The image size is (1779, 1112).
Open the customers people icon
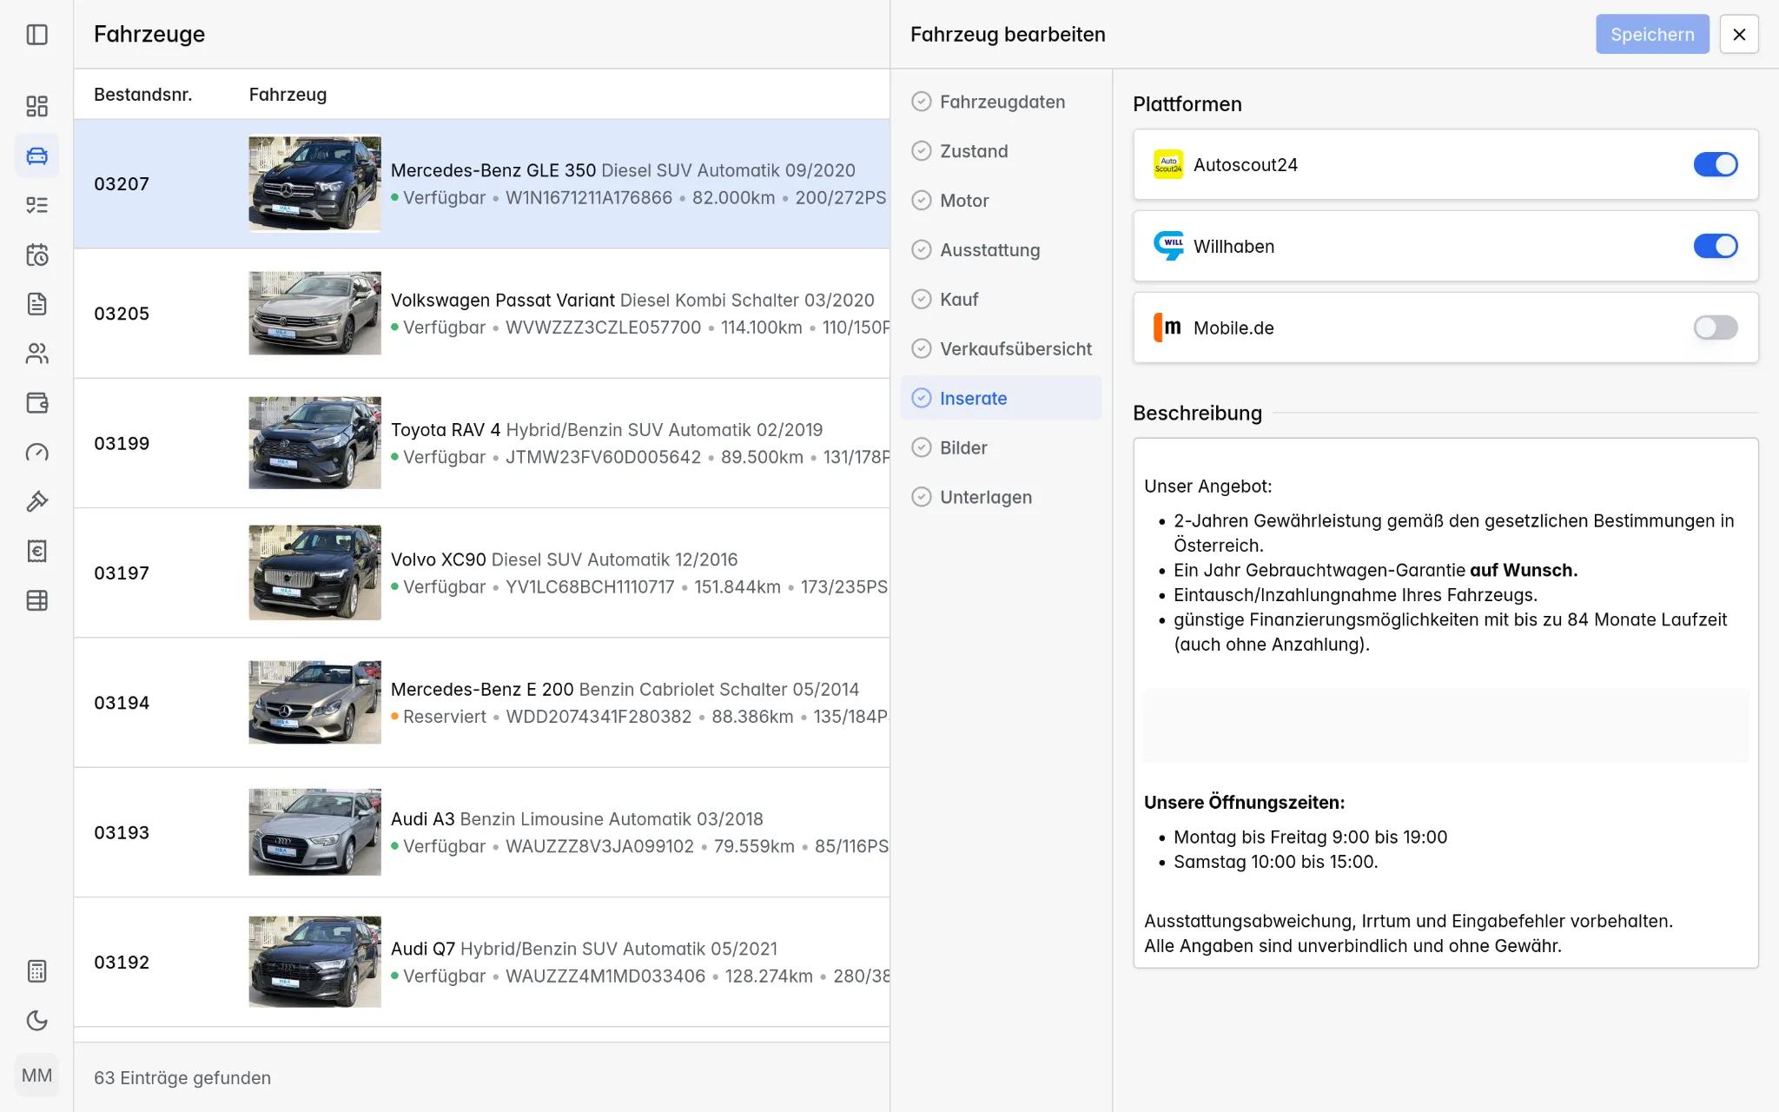coord(36,354)
